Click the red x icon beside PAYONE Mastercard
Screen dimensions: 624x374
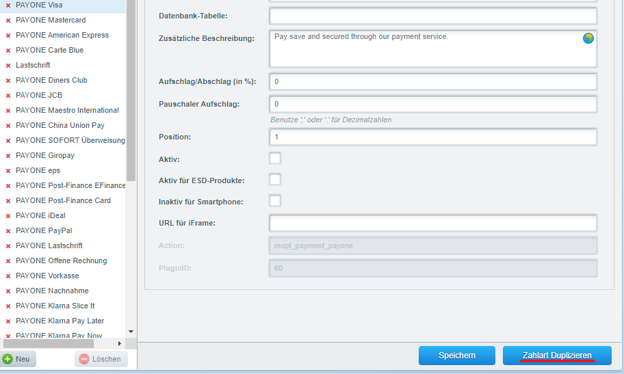click(8, 21)
